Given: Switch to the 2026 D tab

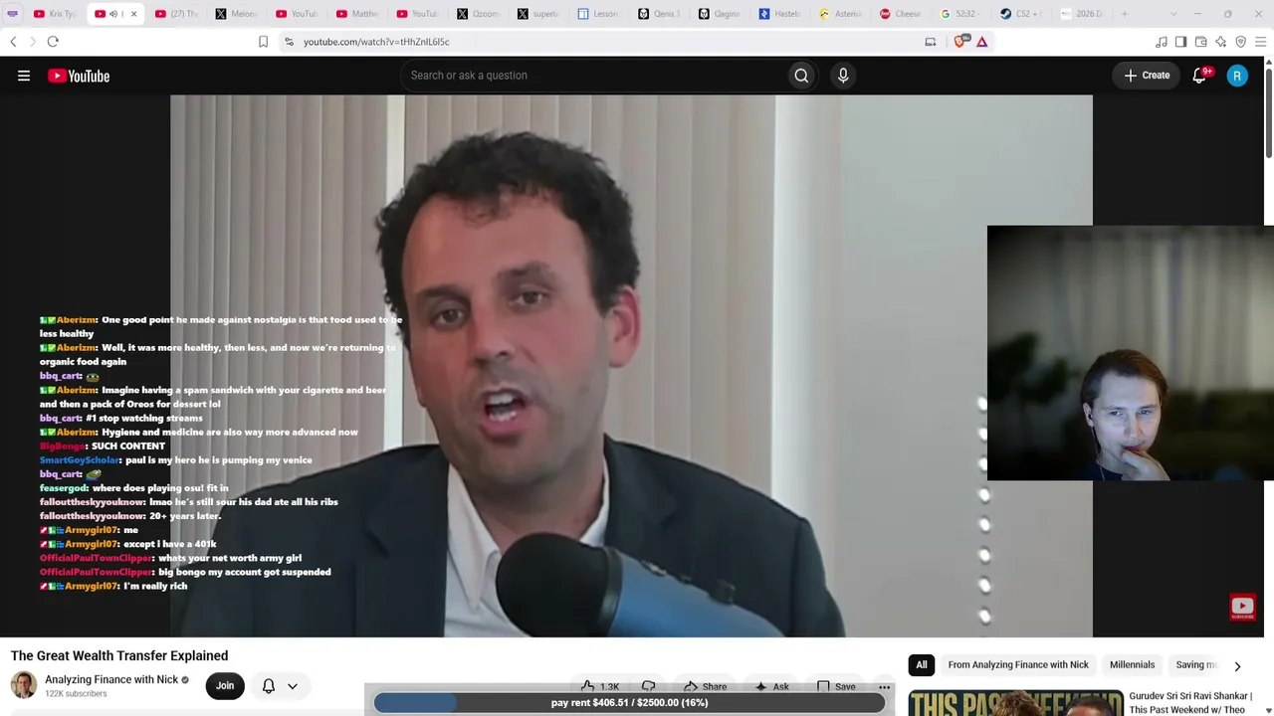Looking at the screenshot, I should coord(1082,14).
